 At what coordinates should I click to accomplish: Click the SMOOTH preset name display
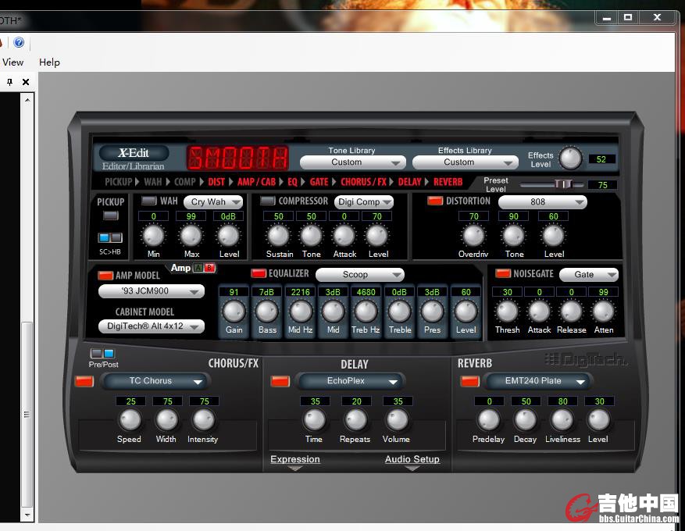[x=238, y=158]
